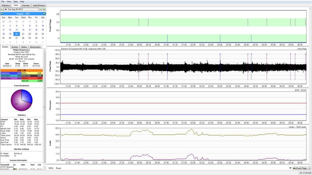Toggle Total Leaks line in graph legend

pos(302,126)
